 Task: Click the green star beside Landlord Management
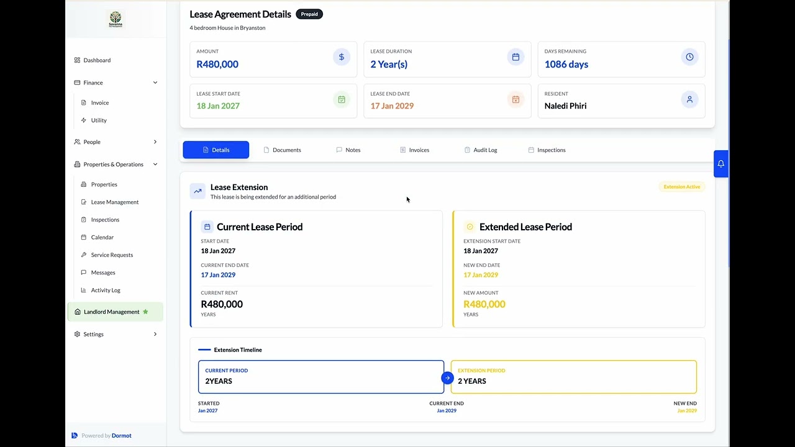(145, 312)
